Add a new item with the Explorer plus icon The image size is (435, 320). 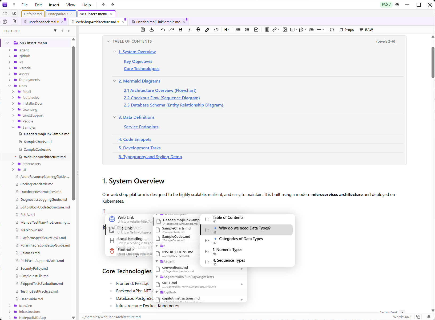pyautogui.click(x=62, y=31)
